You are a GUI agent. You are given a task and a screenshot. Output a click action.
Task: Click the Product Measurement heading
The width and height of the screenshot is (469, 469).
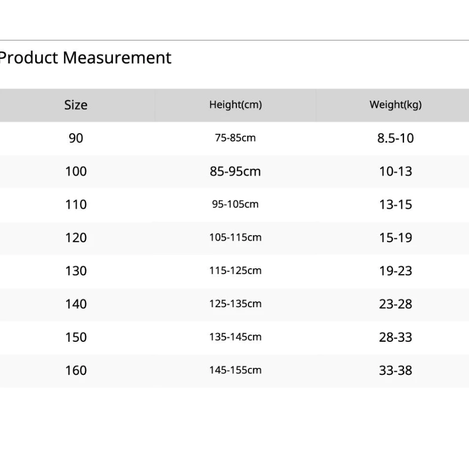point(85,57)
